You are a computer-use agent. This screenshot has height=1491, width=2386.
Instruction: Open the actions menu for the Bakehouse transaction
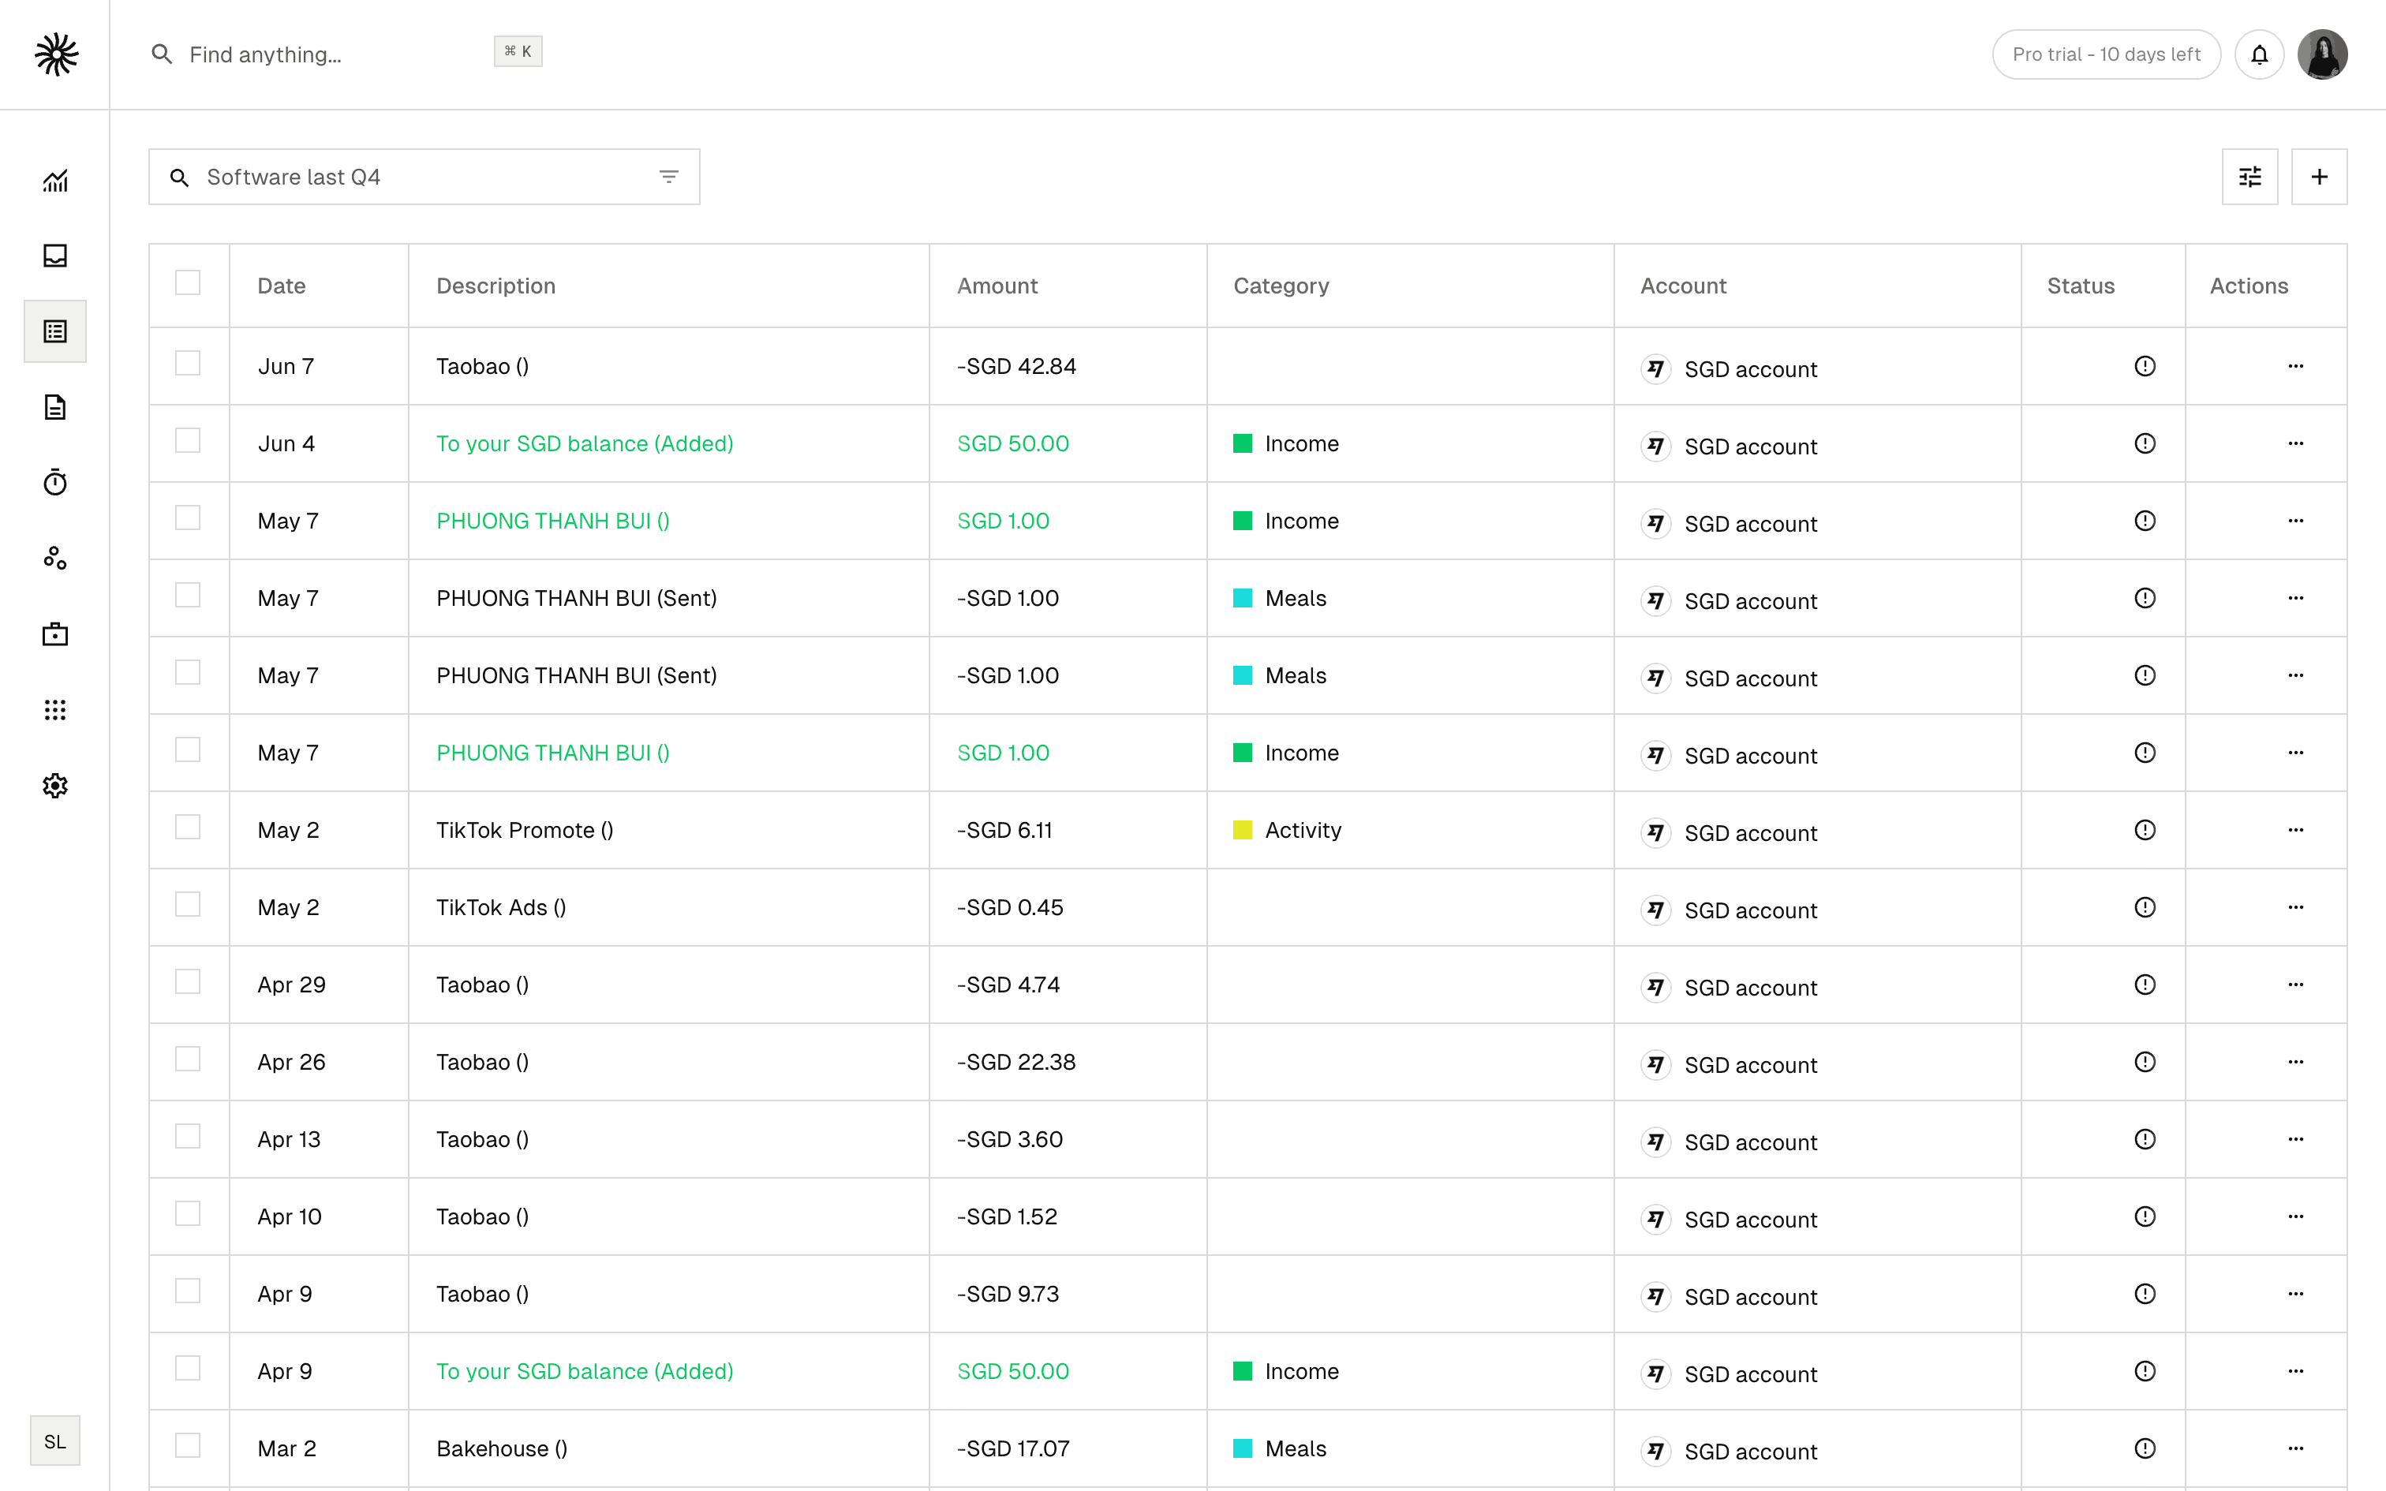tap(2296, 1448)
